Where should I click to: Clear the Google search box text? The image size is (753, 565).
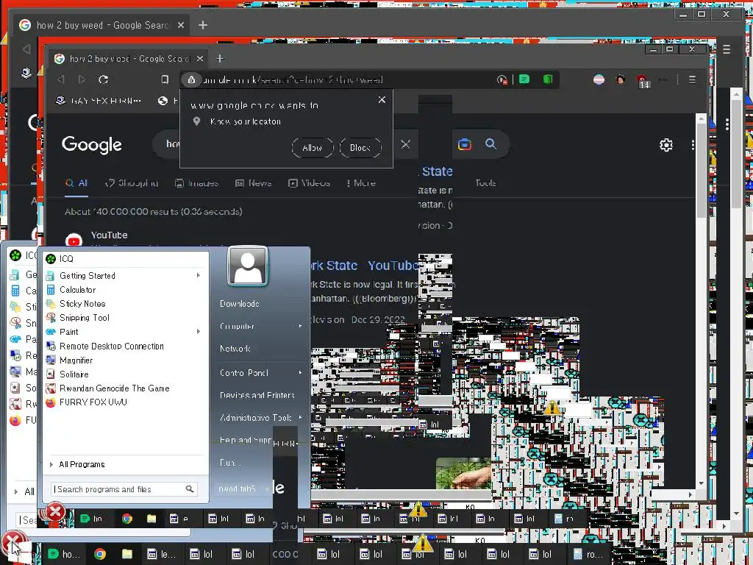pos(405,144)
